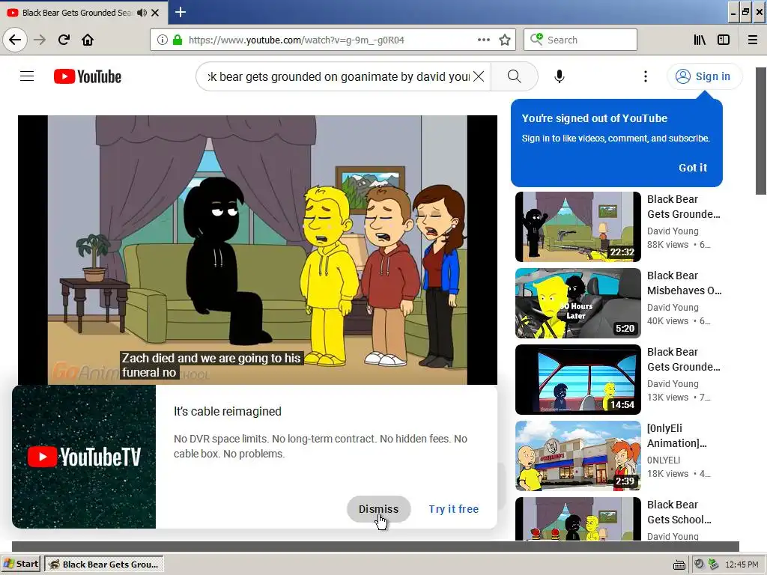Open the 14:54 Black Bear video thumbnail
Image resolution: width=767 pixels, height=575 pixels.
(578, 380)
